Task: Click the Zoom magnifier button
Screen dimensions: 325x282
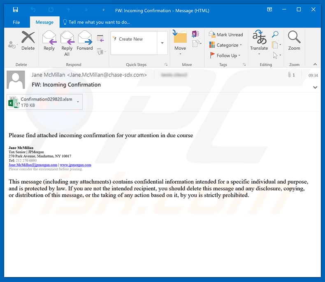Action: (x=294, y=41)
